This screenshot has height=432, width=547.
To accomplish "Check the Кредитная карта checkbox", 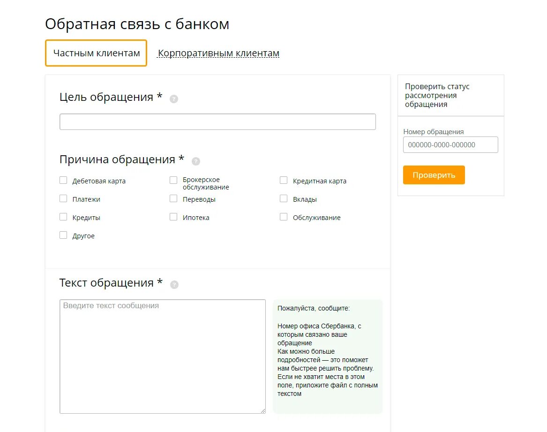I will (284, 180).
